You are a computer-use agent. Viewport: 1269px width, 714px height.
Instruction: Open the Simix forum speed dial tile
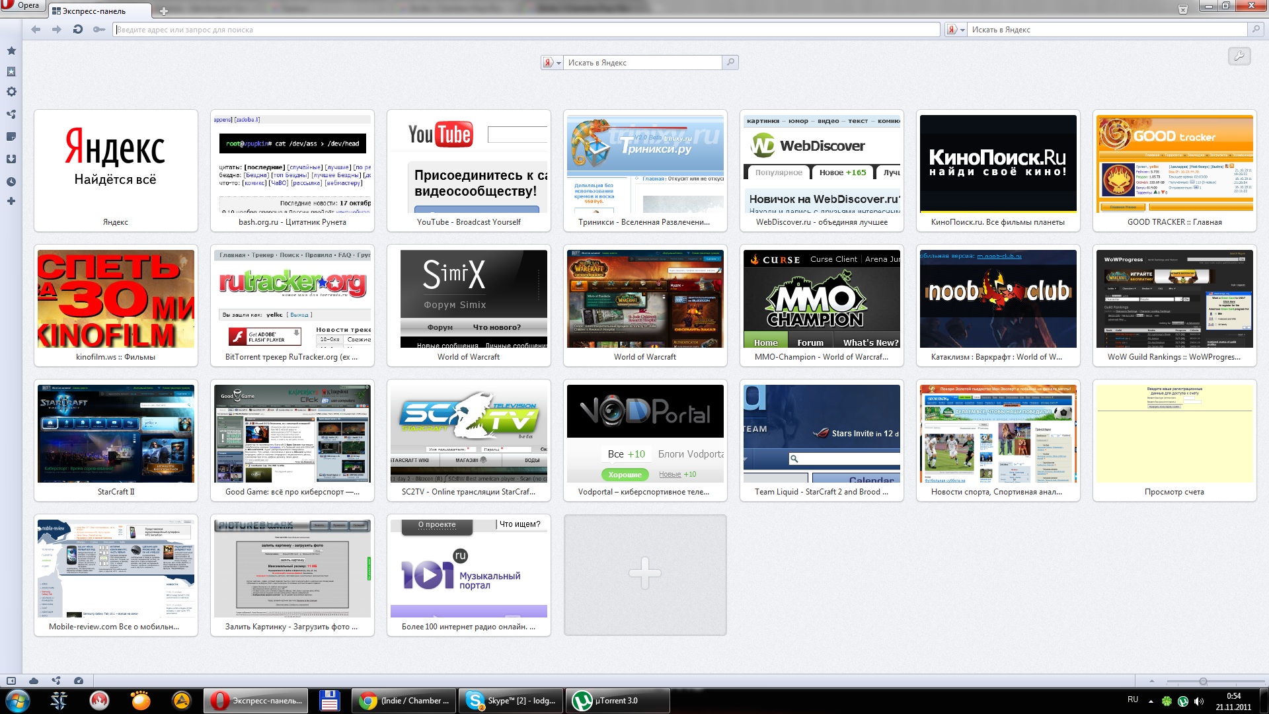[x=469, y=305]
